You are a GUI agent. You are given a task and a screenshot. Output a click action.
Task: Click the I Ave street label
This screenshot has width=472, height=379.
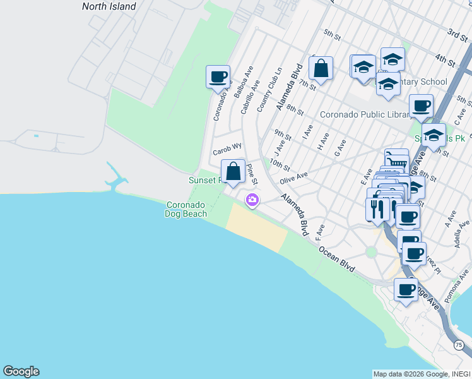click(x=308, y=131)
